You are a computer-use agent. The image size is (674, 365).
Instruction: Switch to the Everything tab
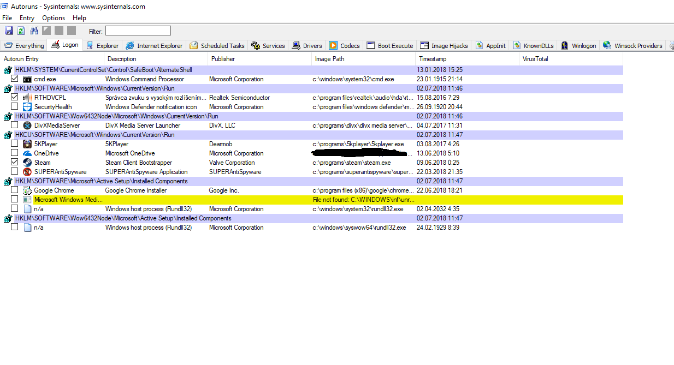click(x=23, y=46)
